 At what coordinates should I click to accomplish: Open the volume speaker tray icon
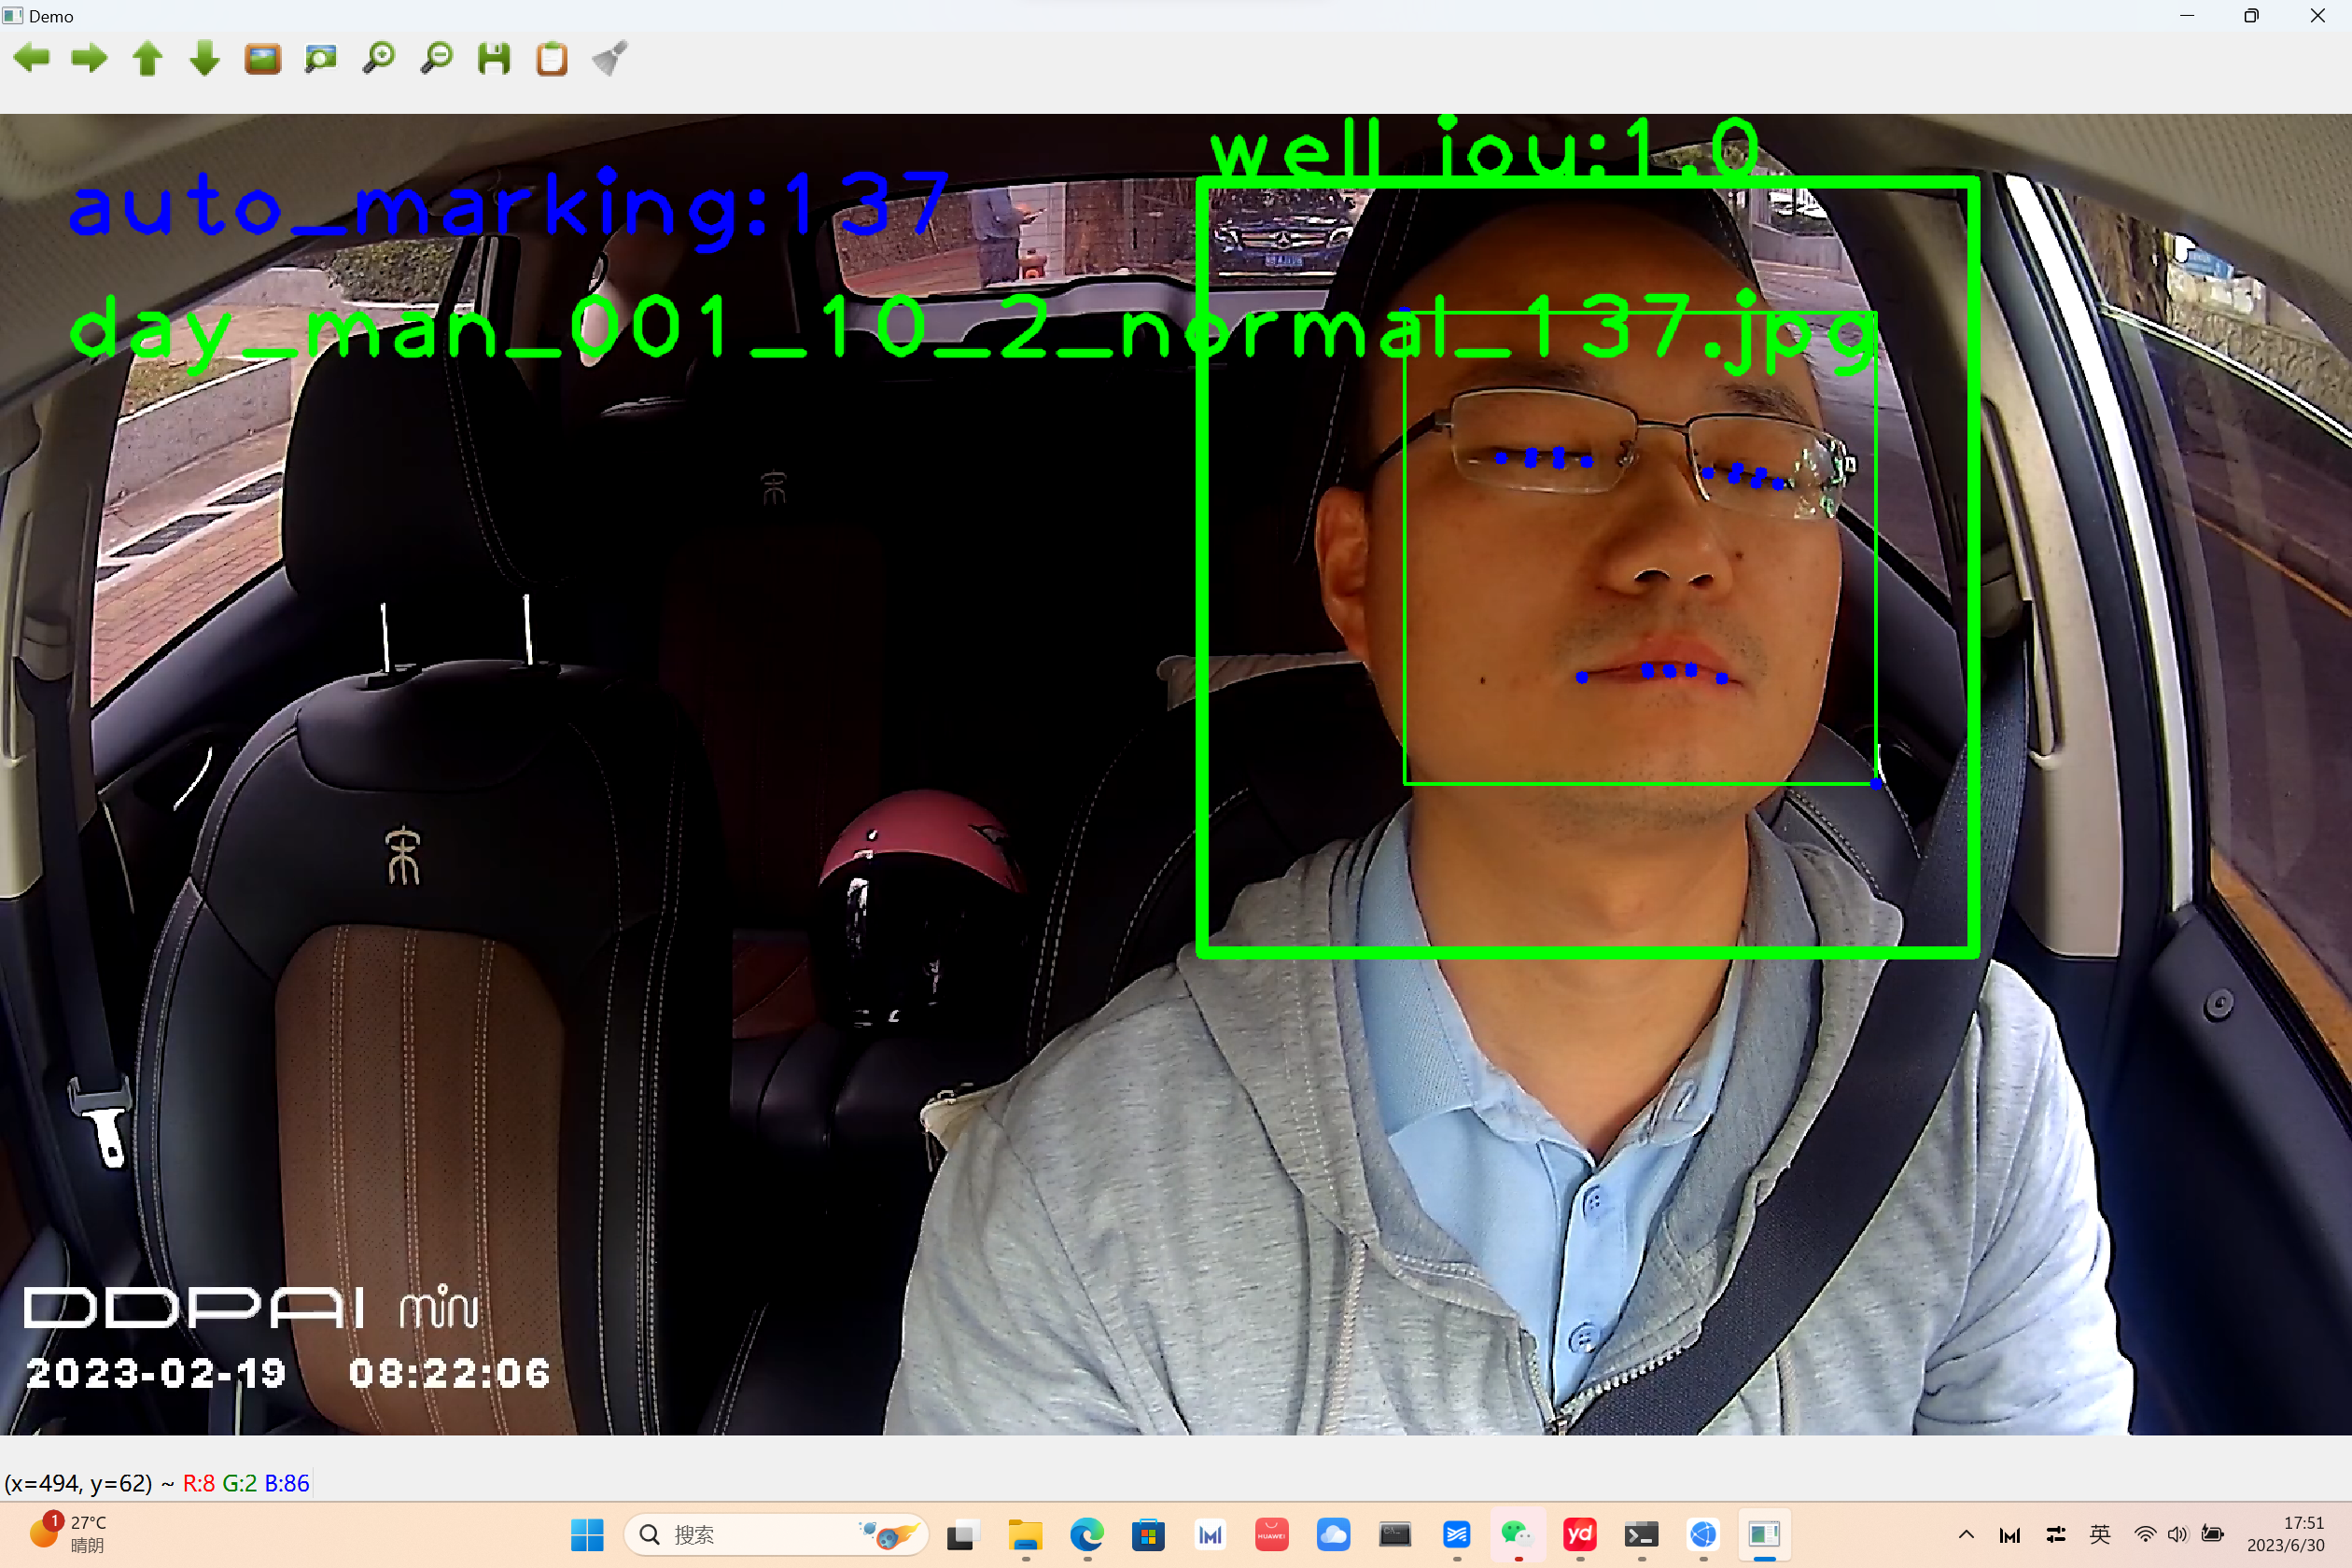tap(2177, 1534)
